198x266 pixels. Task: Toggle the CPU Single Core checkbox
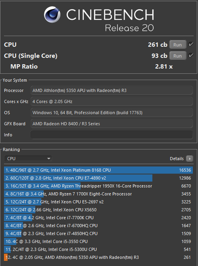click(191, 55)
